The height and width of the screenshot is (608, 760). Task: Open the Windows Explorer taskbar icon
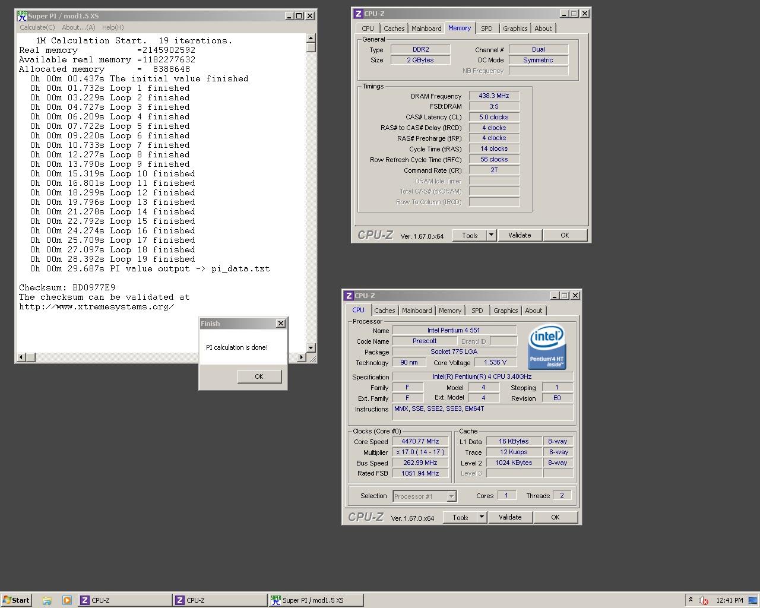click(x=47, y=600)
